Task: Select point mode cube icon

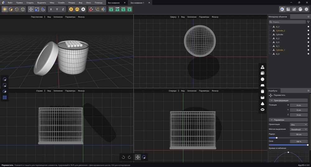Action: coord(23,9)
